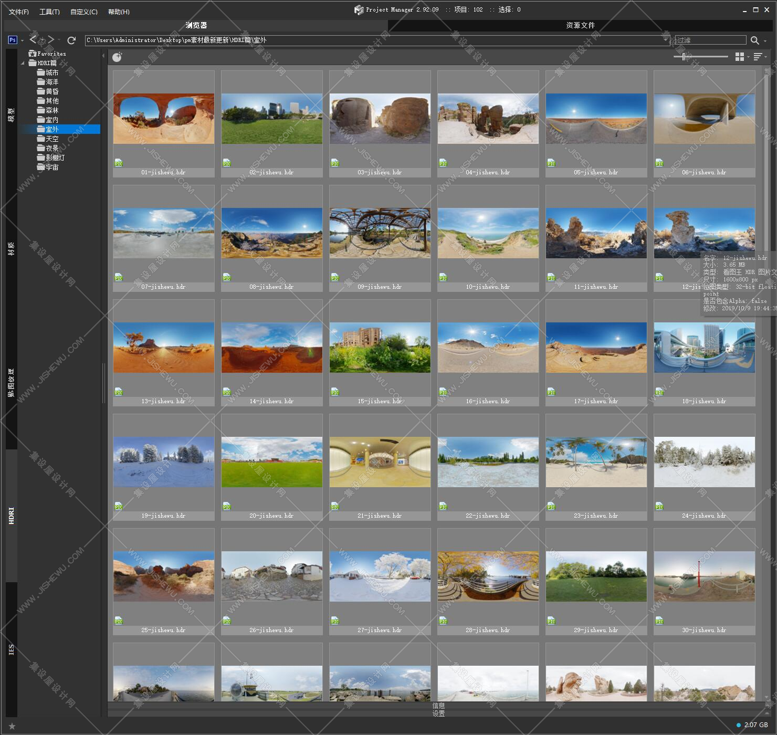Click the grid thumbnail view icon

tap(739, 57)
